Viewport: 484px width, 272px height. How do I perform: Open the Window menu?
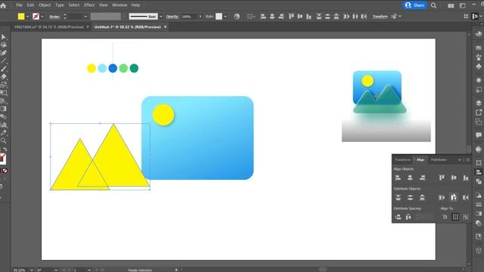coord(119,5)
